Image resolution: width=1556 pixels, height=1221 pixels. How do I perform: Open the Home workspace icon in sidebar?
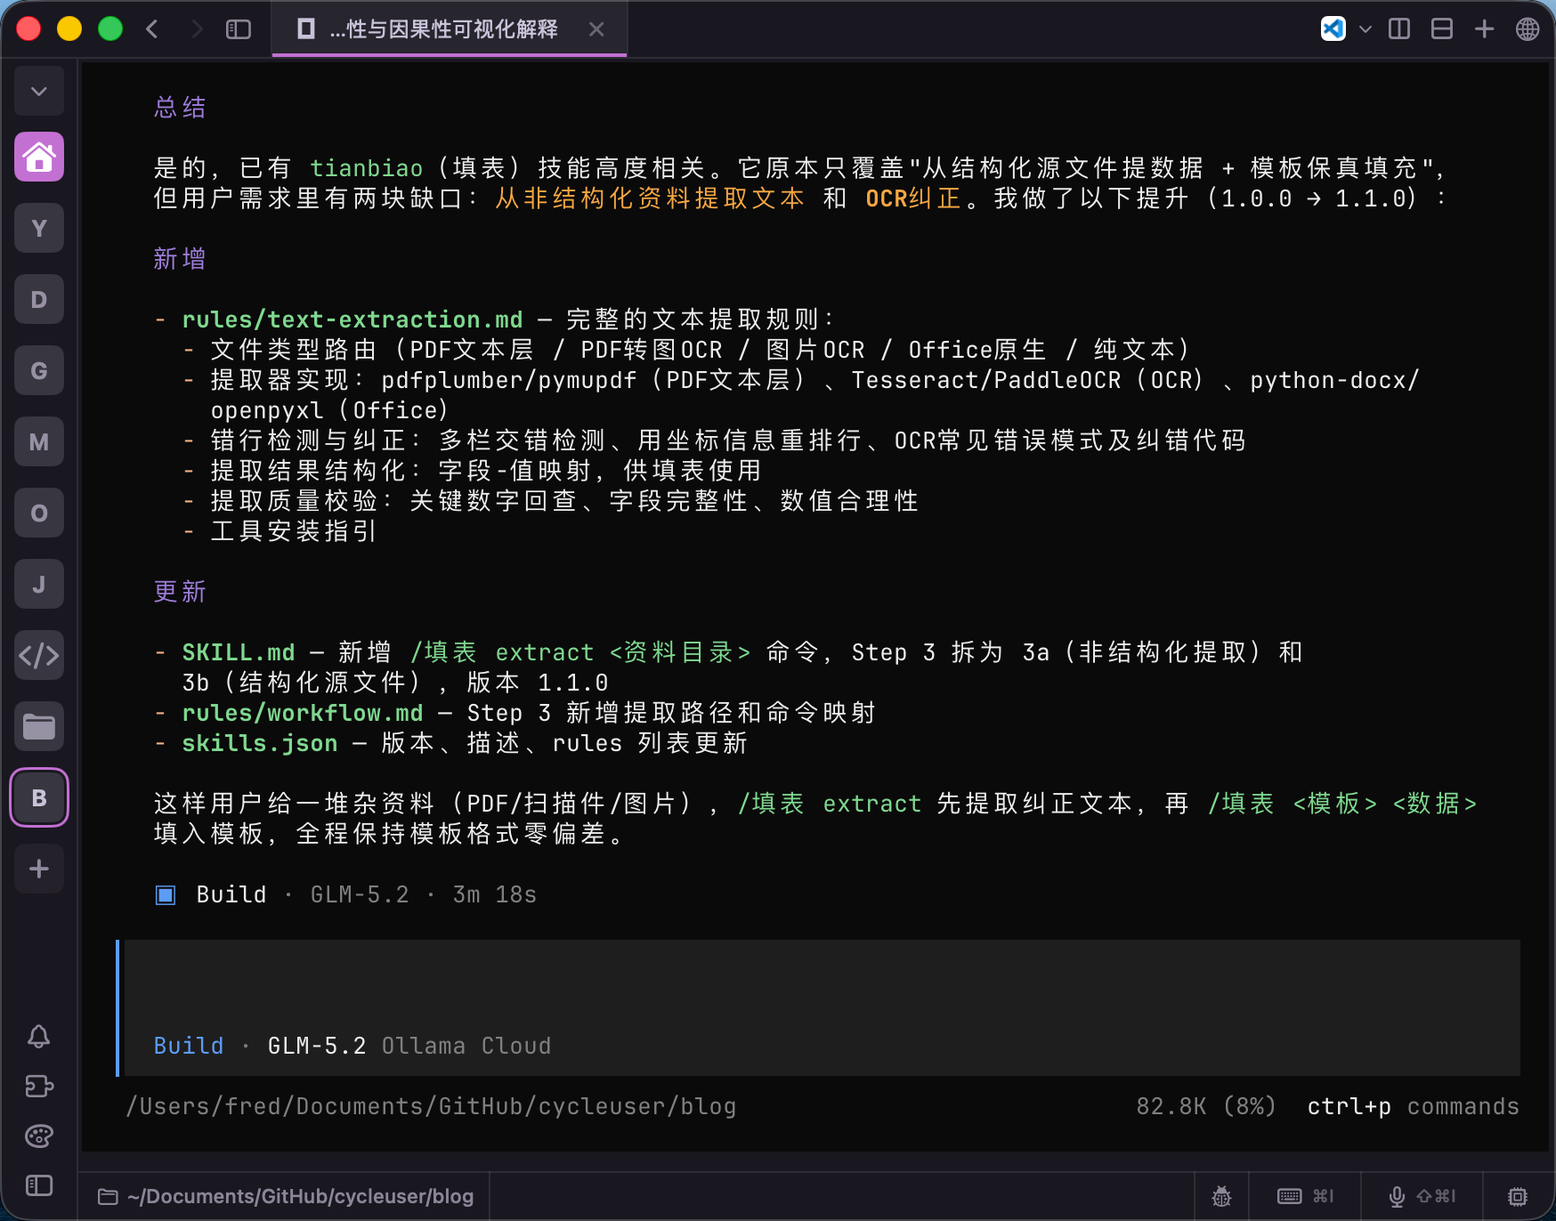pos(39,158)
